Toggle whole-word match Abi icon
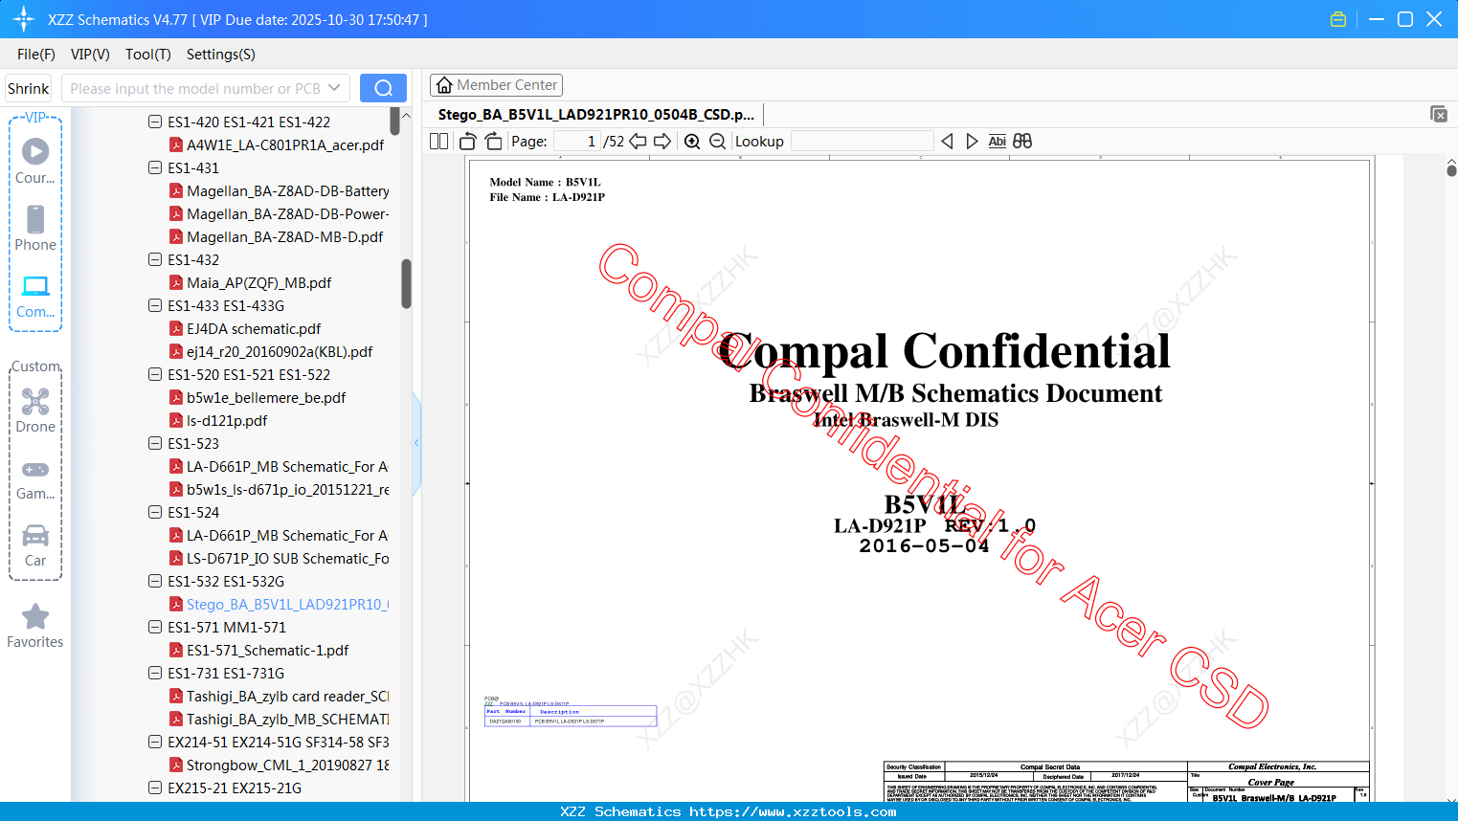 click(997, 141)
